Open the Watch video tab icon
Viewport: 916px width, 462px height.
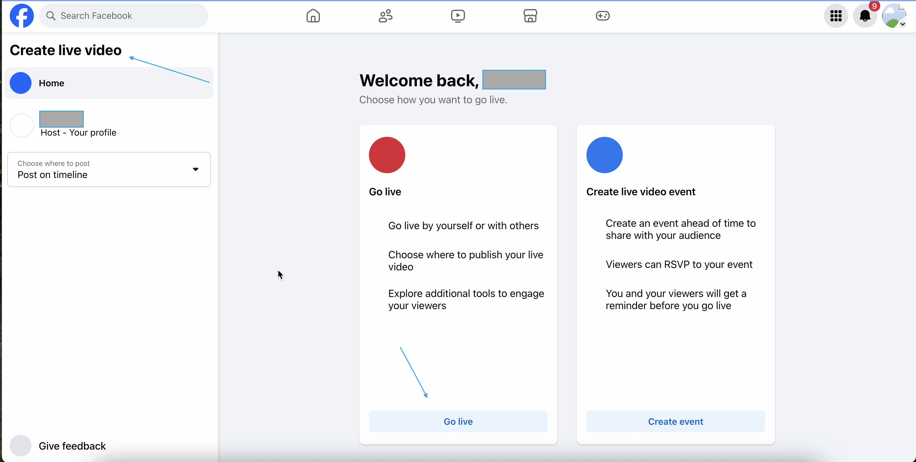458,16
